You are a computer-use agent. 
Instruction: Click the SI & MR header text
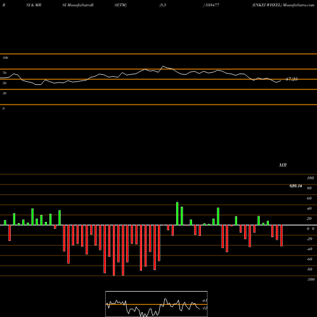click(34, 5)
